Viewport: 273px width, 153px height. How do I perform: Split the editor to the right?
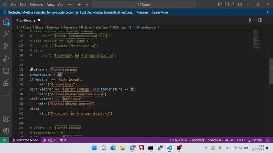(260, 20)
